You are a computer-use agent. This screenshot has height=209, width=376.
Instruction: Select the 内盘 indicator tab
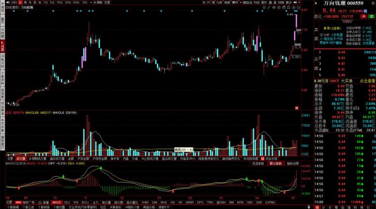click(x=126, y=158)
